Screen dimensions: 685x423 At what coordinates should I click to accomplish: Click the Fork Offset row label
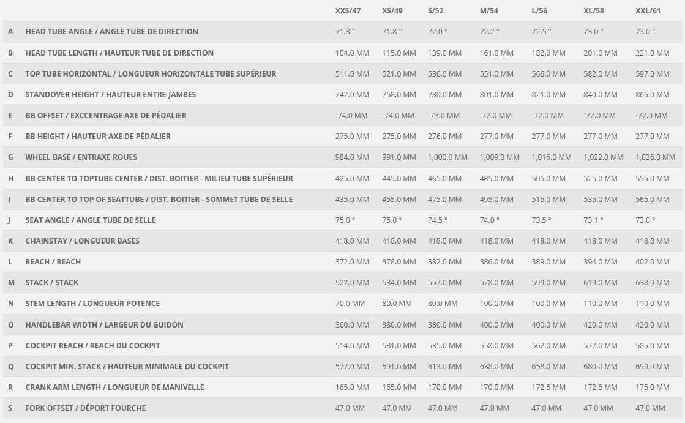pyautogui.click(x=86, y=408)
